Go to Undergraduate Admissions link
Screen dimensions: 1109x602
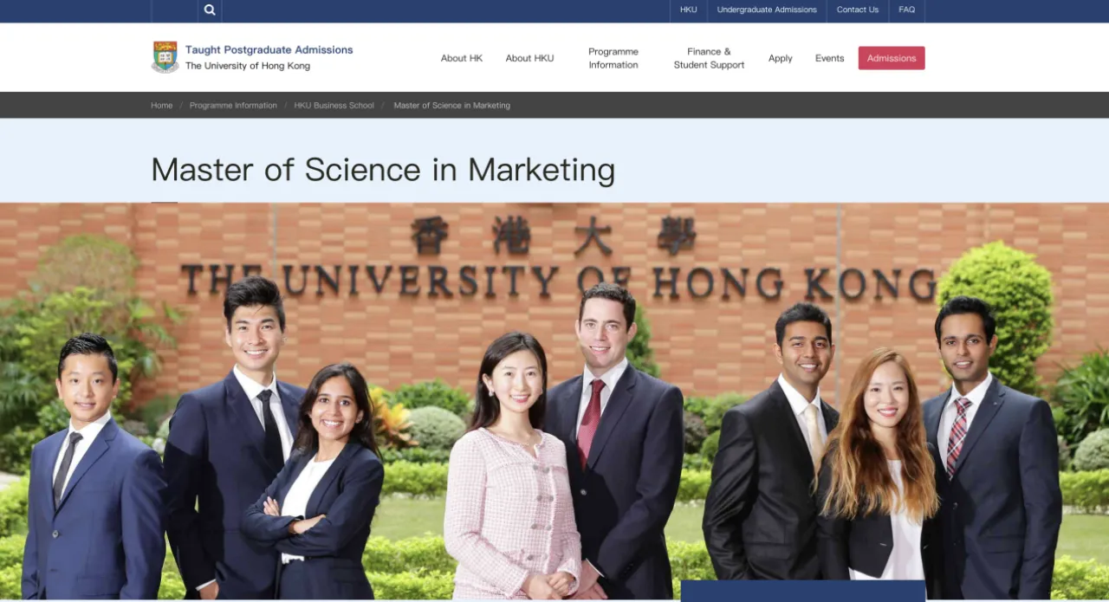click(x=767, y=10)
